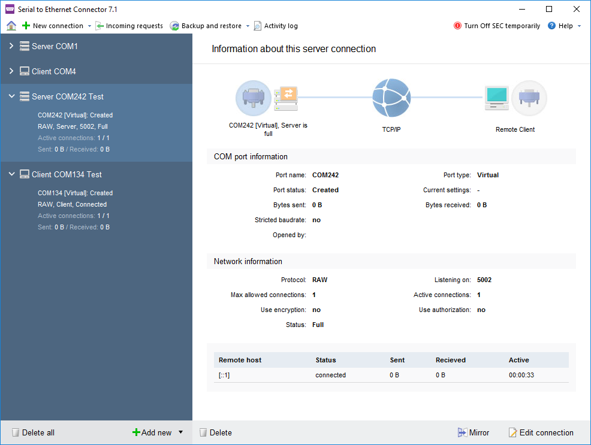
Task: Open Backup and restore dropdown arrow
Action: point(248,26)
